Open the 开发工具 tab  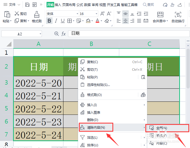pyautogui.click(x=114, y=5)
